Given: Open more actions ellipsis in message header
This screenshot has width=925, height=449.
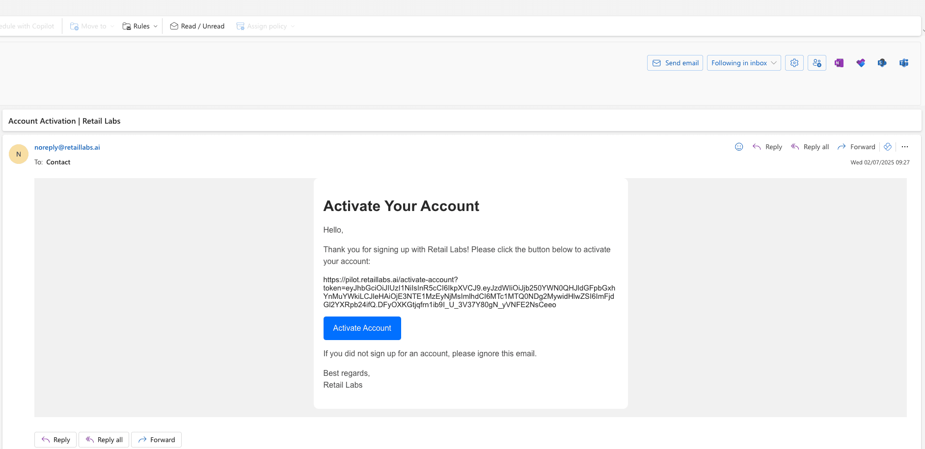Looking at the screenshot, I should point(905,147).
